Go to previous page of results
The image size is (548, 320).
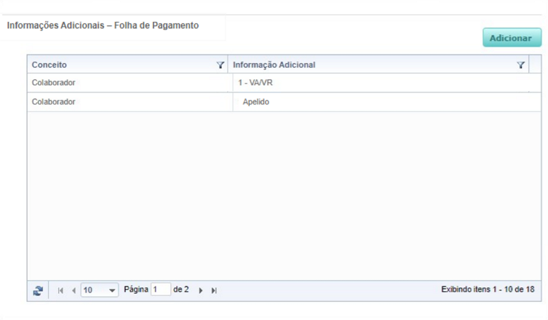73,291
